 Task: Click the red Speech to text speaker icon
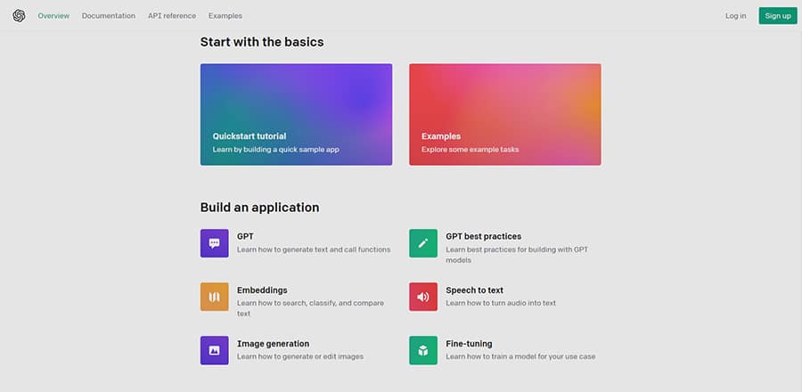423,297
